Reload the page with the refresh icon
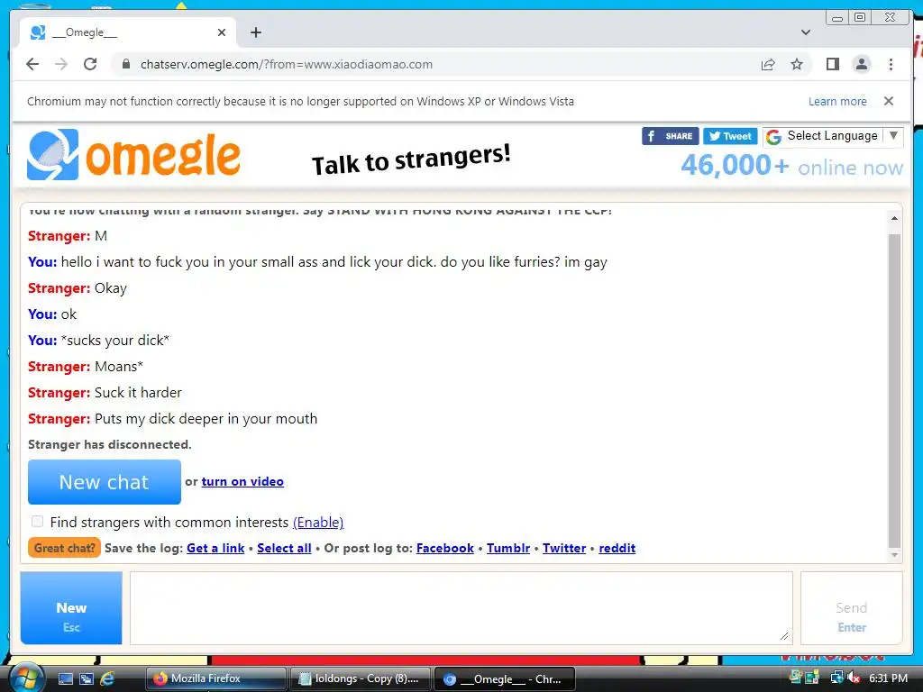 pos(90,64)
